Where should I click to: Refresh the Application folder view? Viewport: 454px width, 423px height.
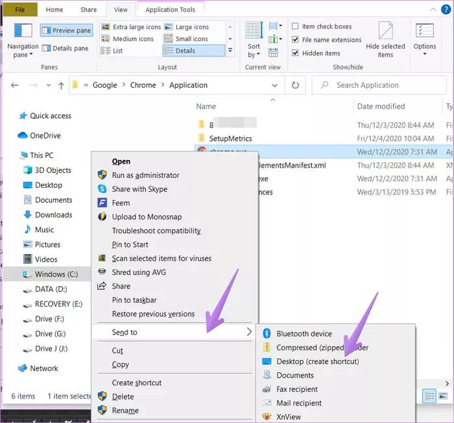(x=295, y=85)
